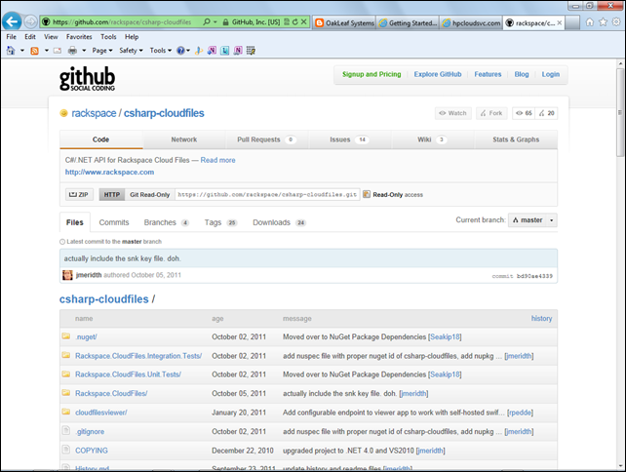Screen dimensions: 626x472
Task: Go back with the blue back arrow
Action: click(x=12, y=21)
